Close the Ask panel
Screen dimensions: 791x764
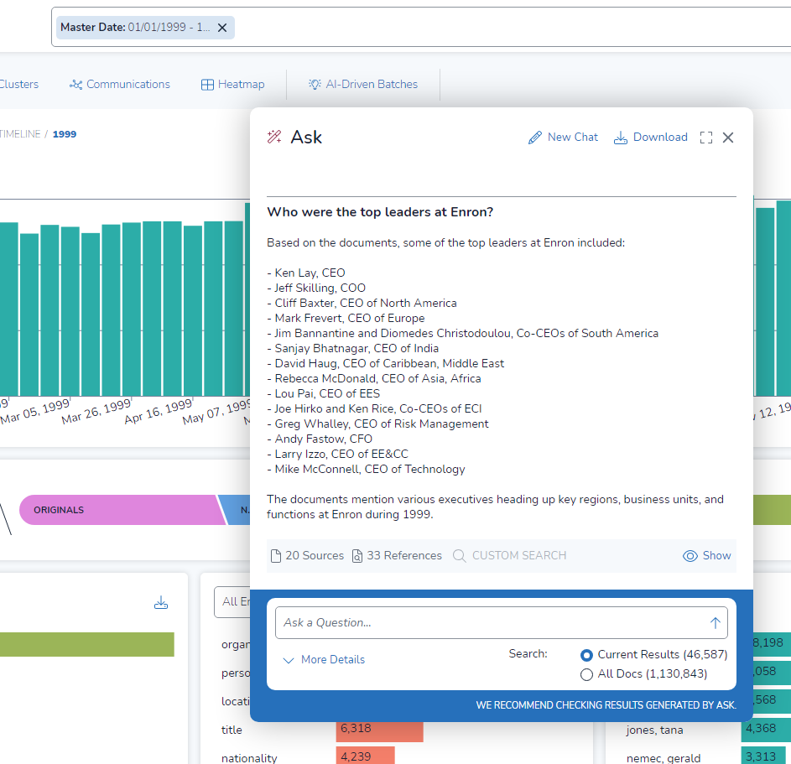727,138
